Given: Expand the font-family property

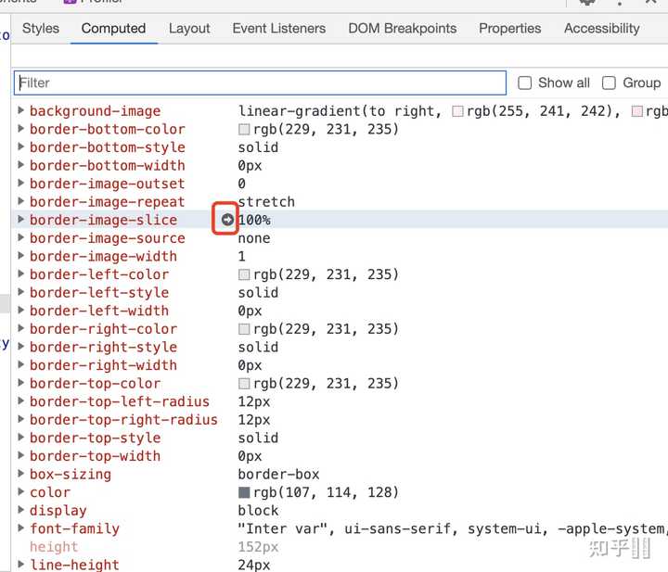Looking at the screenshot, I should point(20,528).
